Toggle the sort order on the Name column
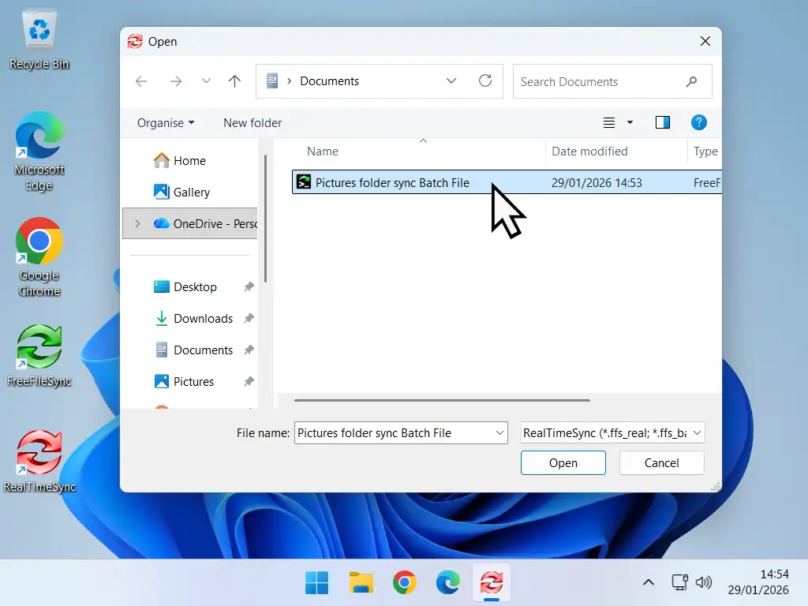 tap(323, 151)
